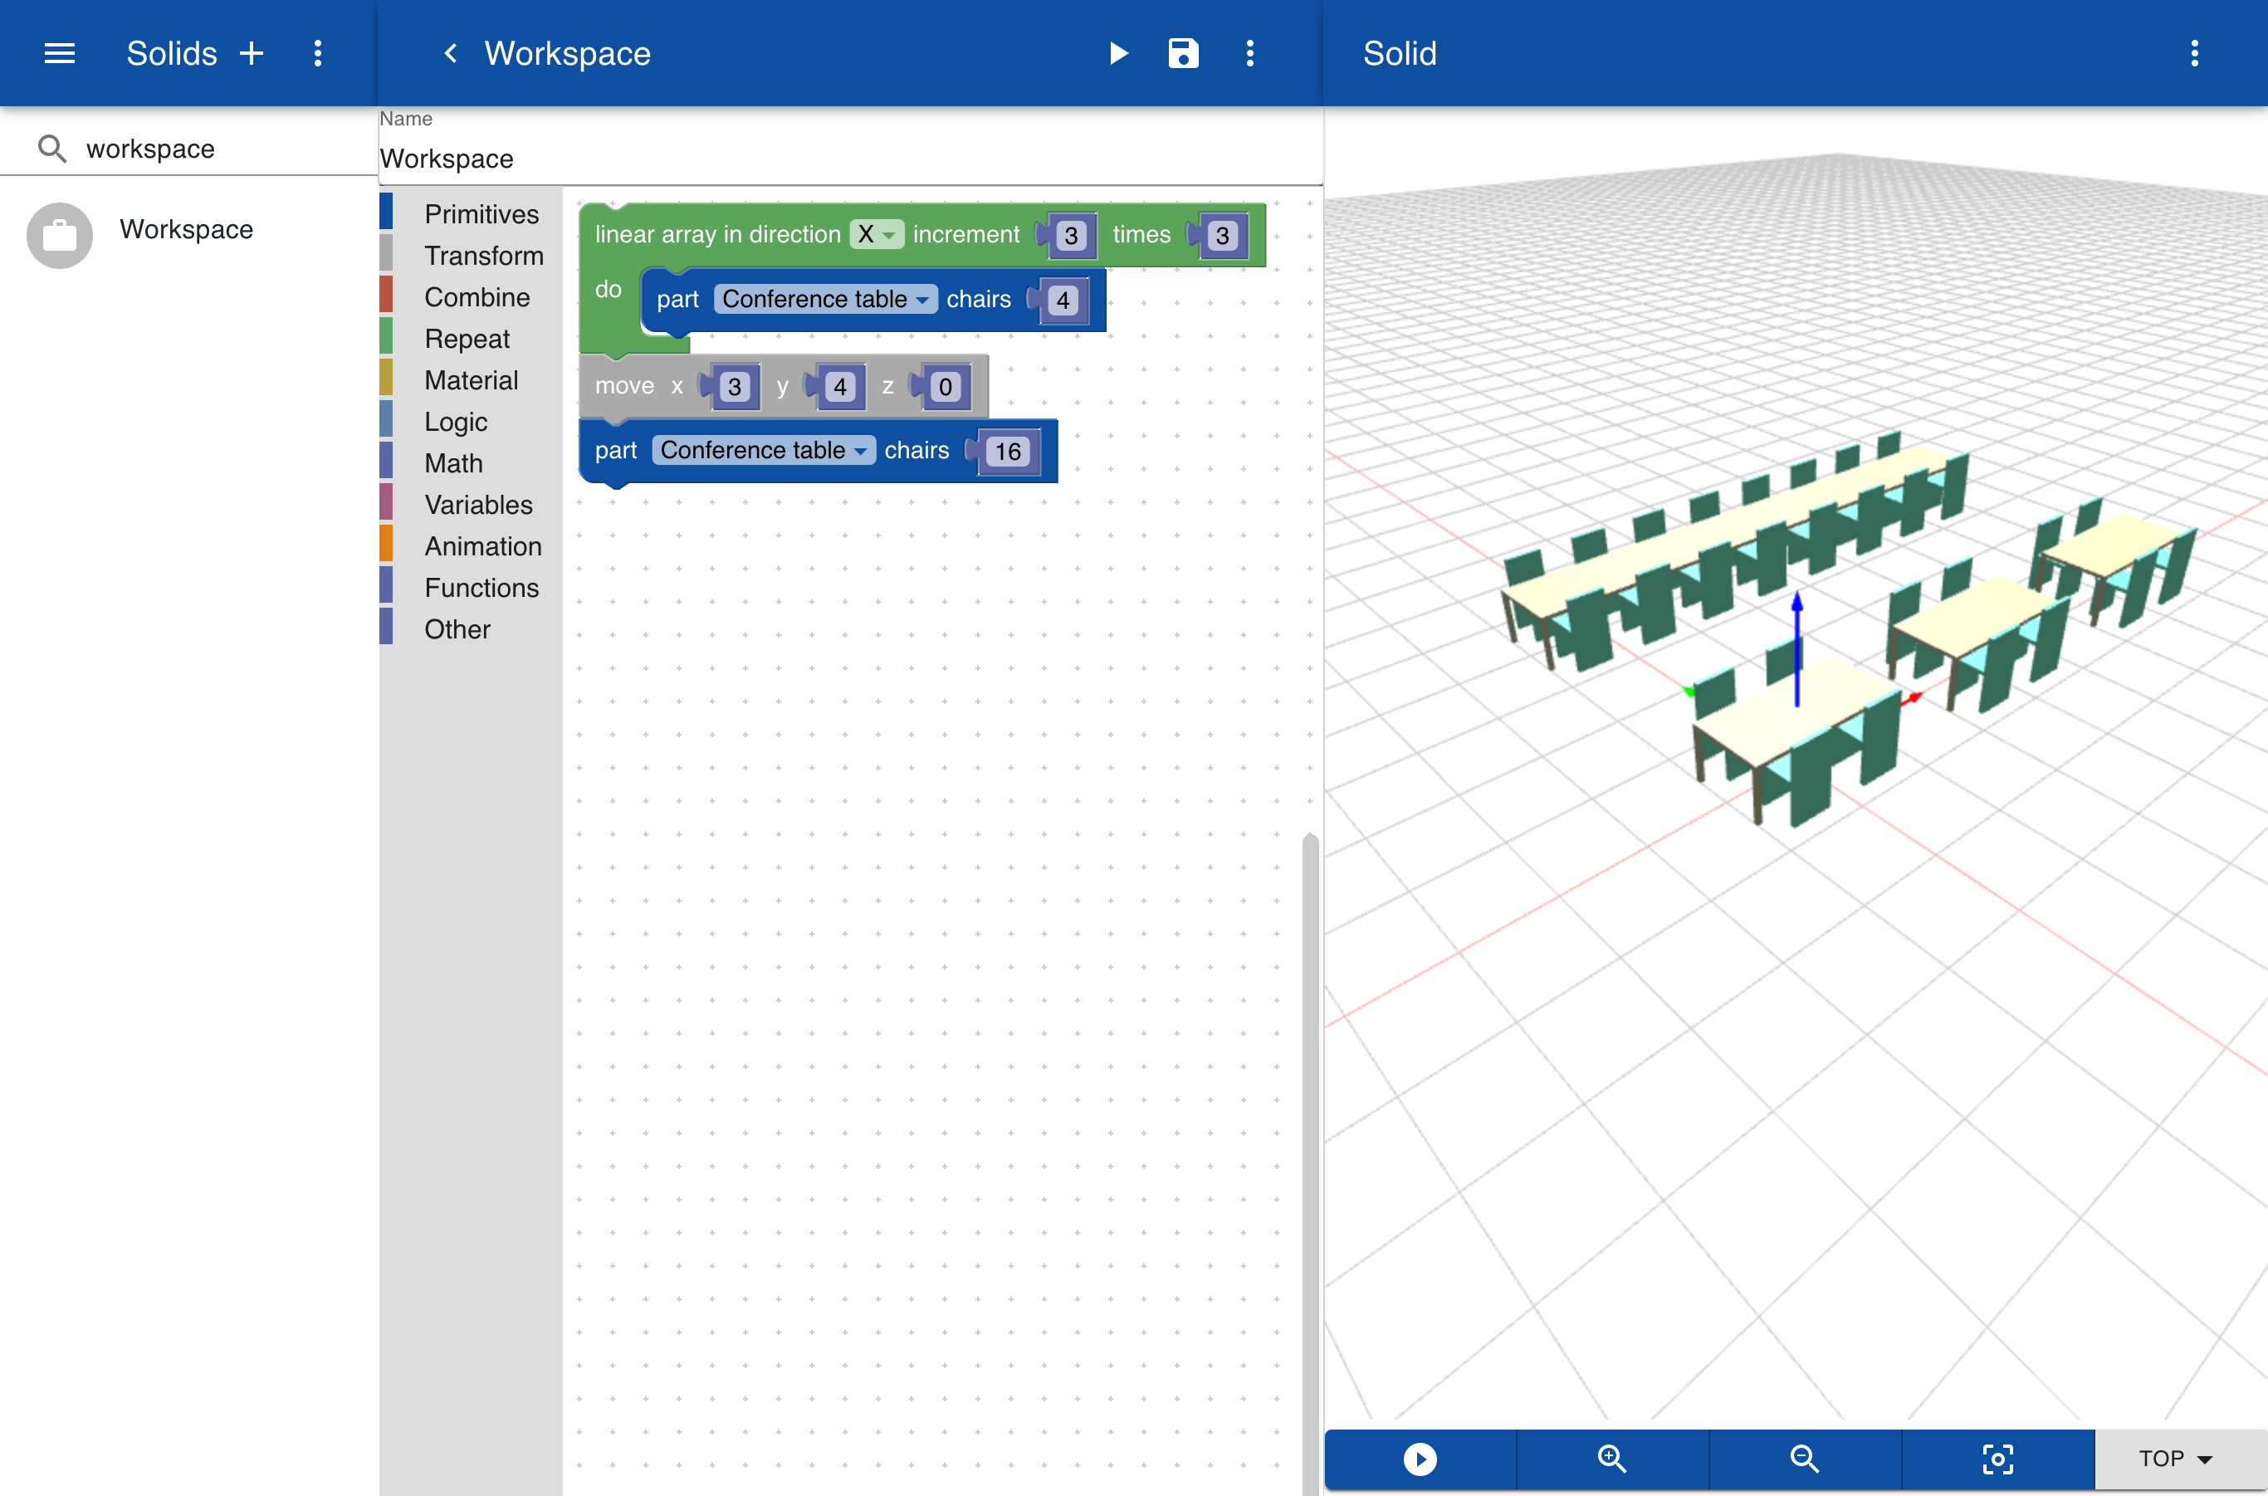2268x1496 pixels.
Task: Click the workspace search field
Action: coord(219,149)
